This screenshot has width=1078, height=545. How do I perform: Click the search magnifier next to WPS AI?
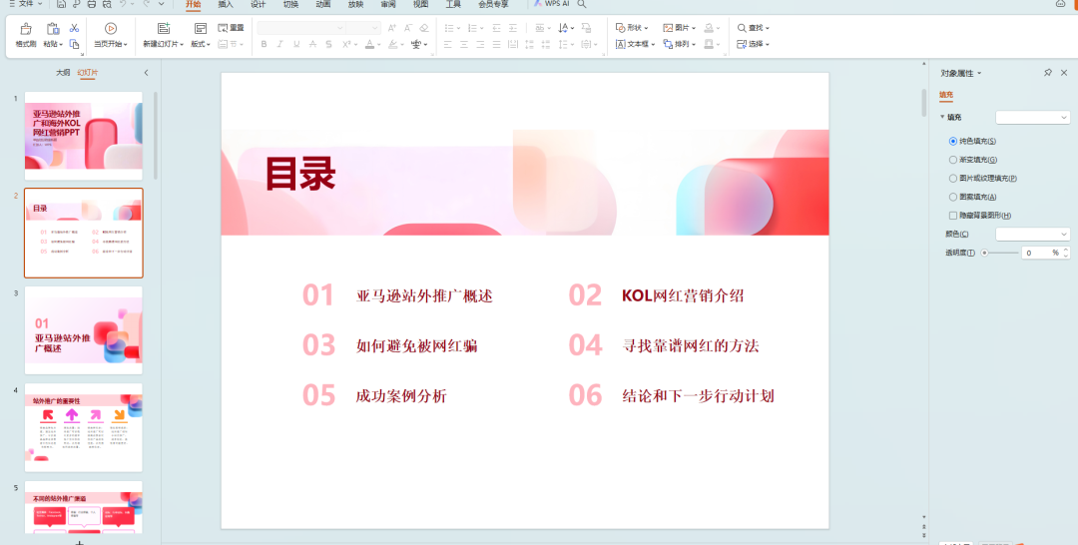click(x=582, y=4)
